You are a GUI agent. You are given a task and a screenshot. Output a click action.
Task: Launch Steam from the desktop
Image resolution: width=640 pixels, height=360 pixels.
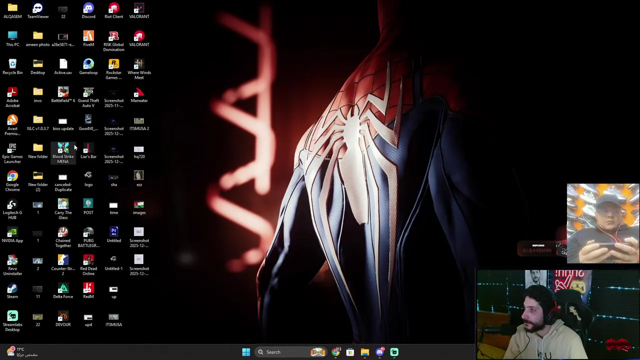tap(12, 290)
